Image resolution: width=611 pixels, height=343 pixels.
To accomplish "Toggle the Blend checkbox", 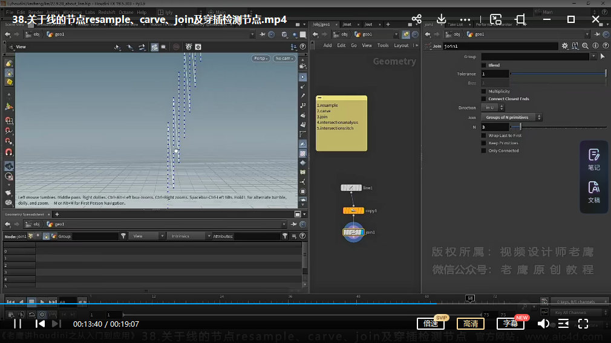I will pyautogui.click(x=483, y=65).
